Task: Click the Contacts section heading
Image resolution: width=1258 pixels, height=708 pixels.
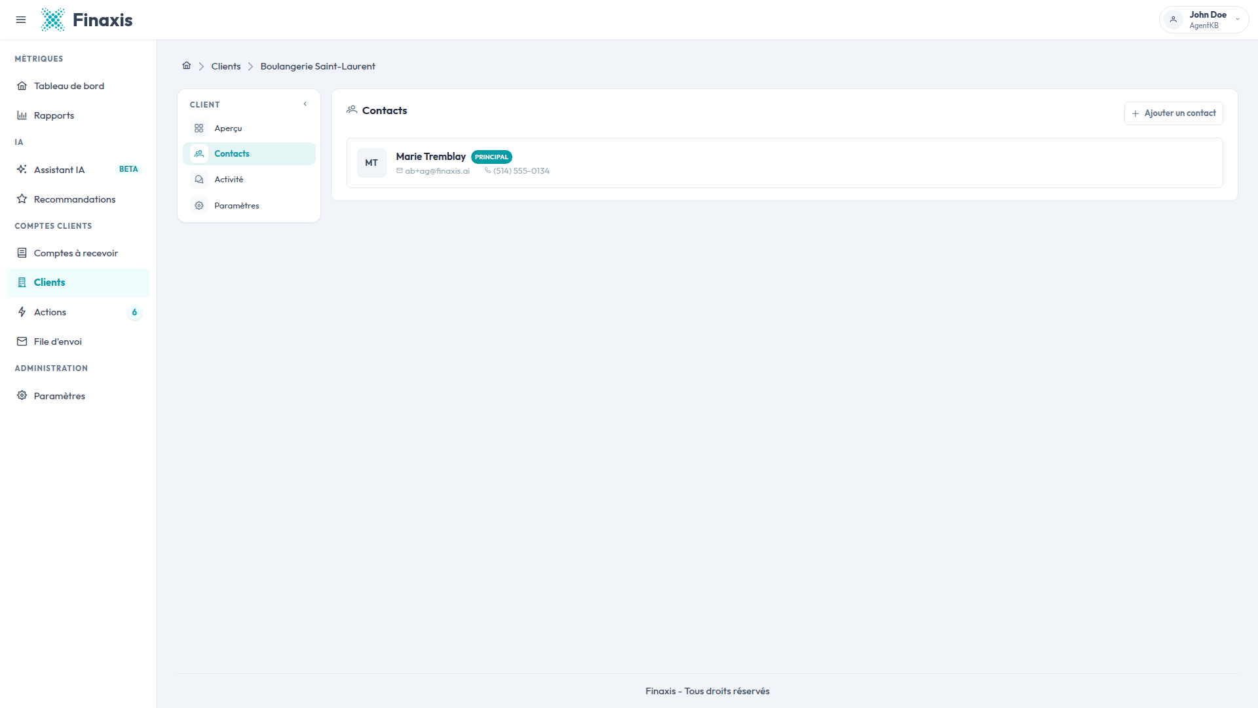Action: click(x=385, y=111)
